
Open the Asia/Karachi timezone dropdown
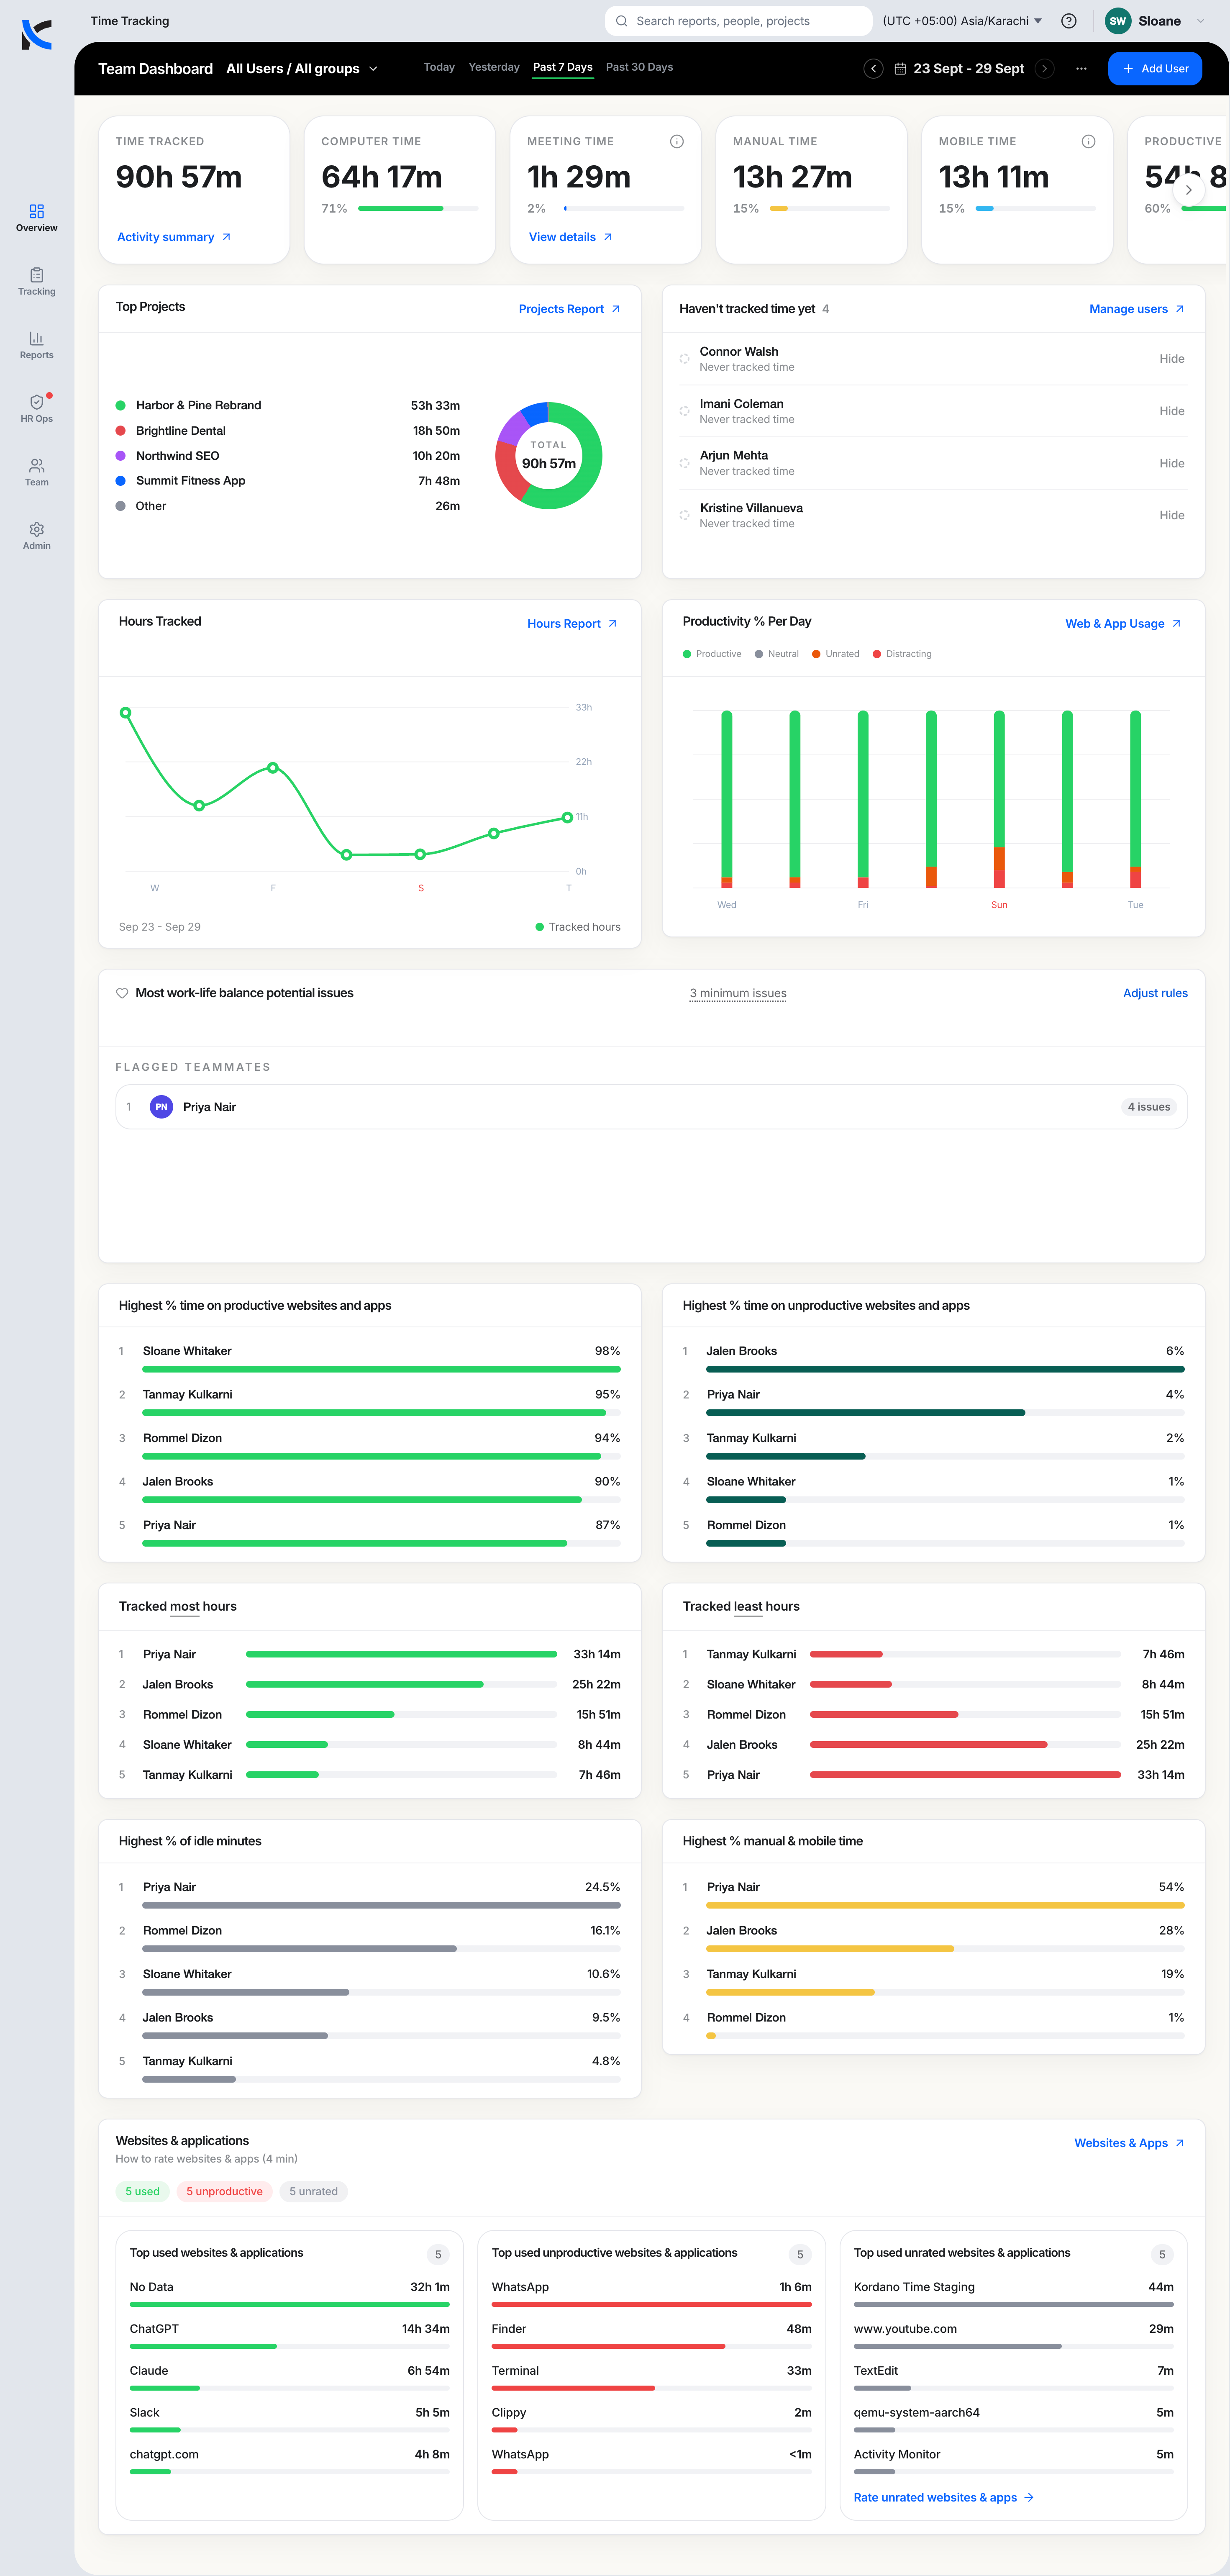click(962, 21)
